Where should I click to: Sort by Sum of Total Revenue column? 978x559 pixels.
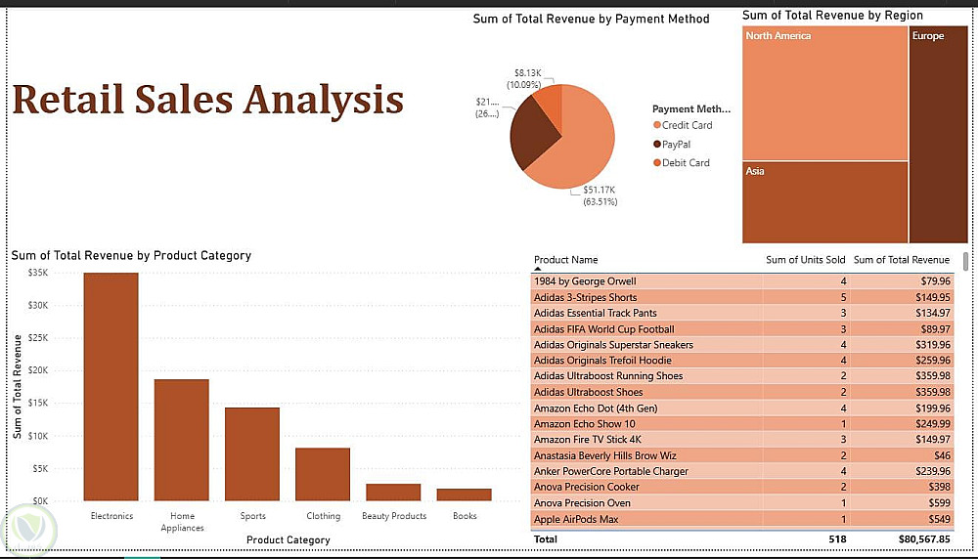click(x=902, y=260)
